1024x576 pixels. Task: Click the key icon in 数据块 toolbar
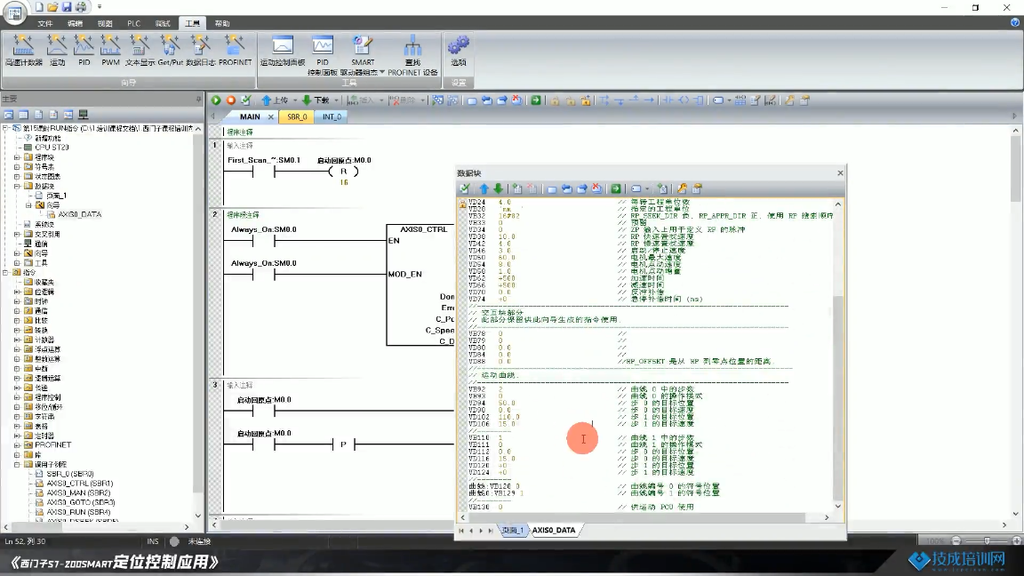point(683,188)
